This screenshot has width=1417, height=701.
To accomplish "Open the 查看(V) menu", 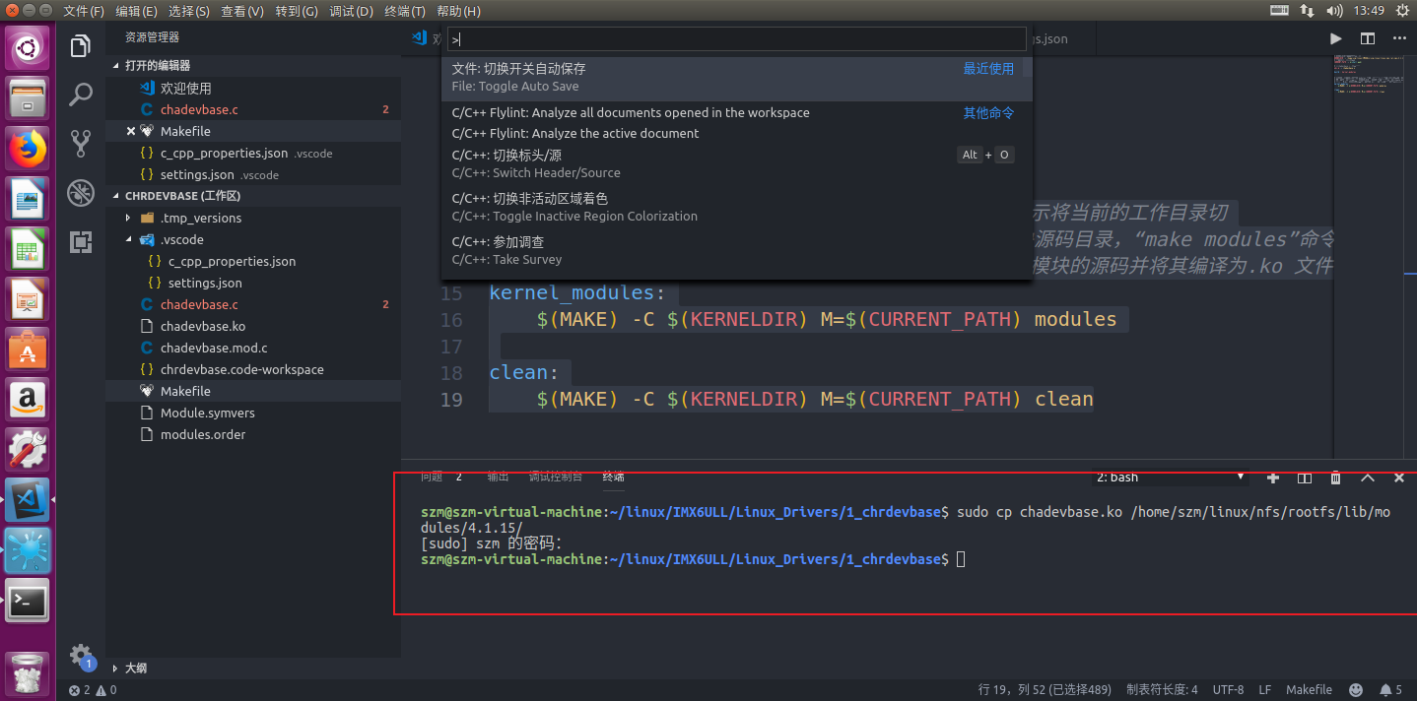I will pyautogui.click(x=242, y=11).
